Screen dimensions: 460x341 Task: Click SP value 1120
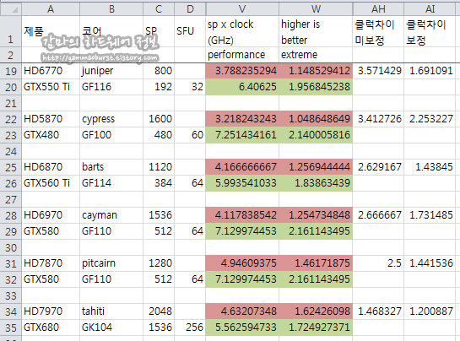pos(159,167)
